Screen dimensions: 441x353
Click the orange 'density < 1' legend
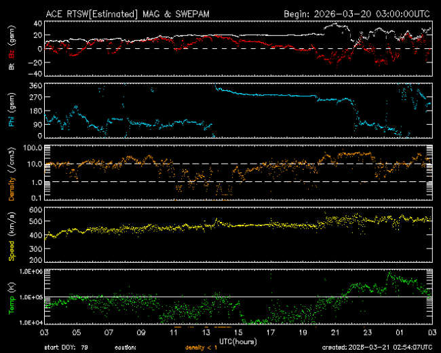pyautogui.click(x=201, y=348)
